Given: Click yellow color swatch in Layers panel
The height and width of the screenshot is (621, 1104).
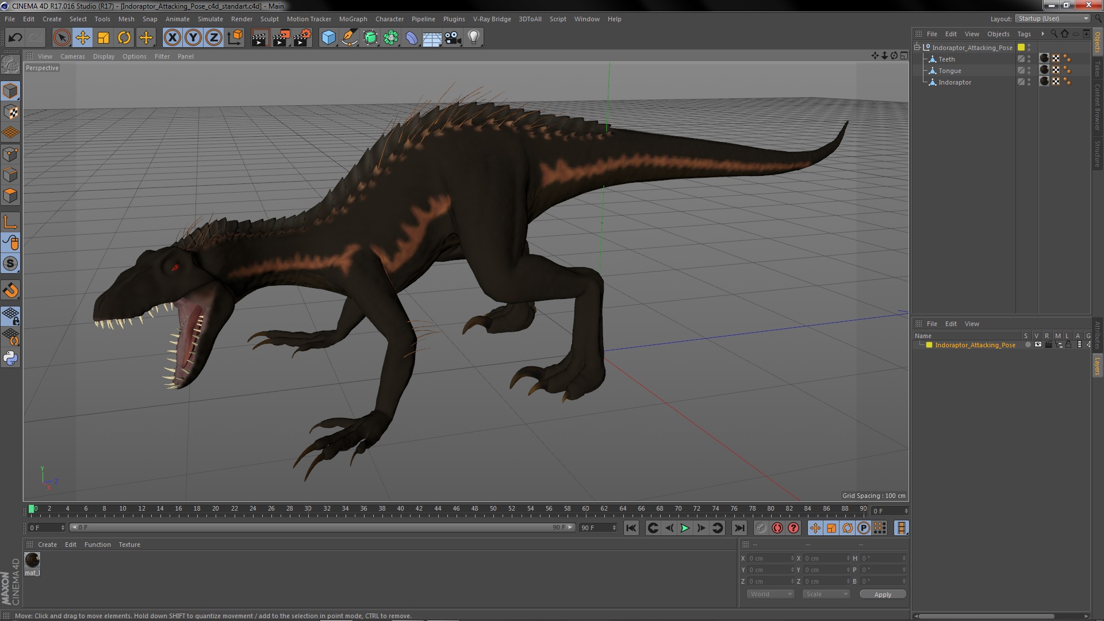Looking at the screenshot, I should [929, 345].
